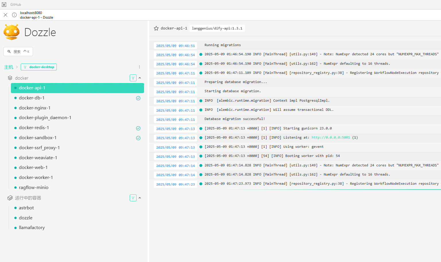Click the merge icon beside running containers group

pyautogui.click(x=133, y=198)
